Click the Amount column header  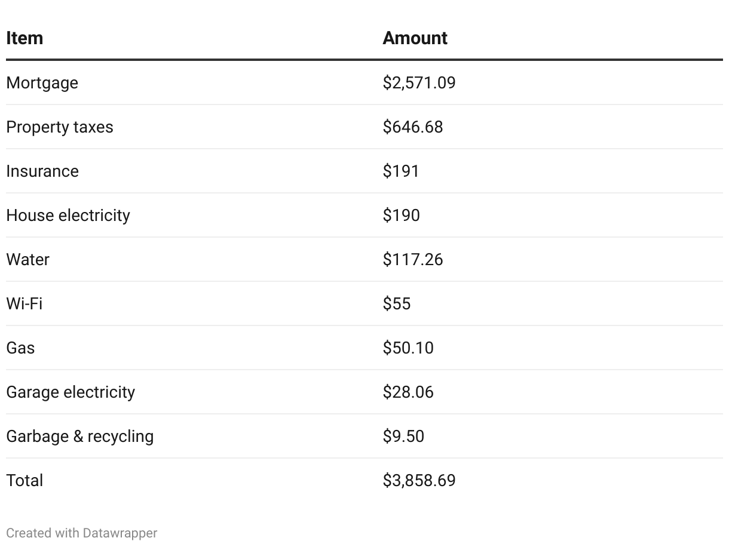click(415, 38)
